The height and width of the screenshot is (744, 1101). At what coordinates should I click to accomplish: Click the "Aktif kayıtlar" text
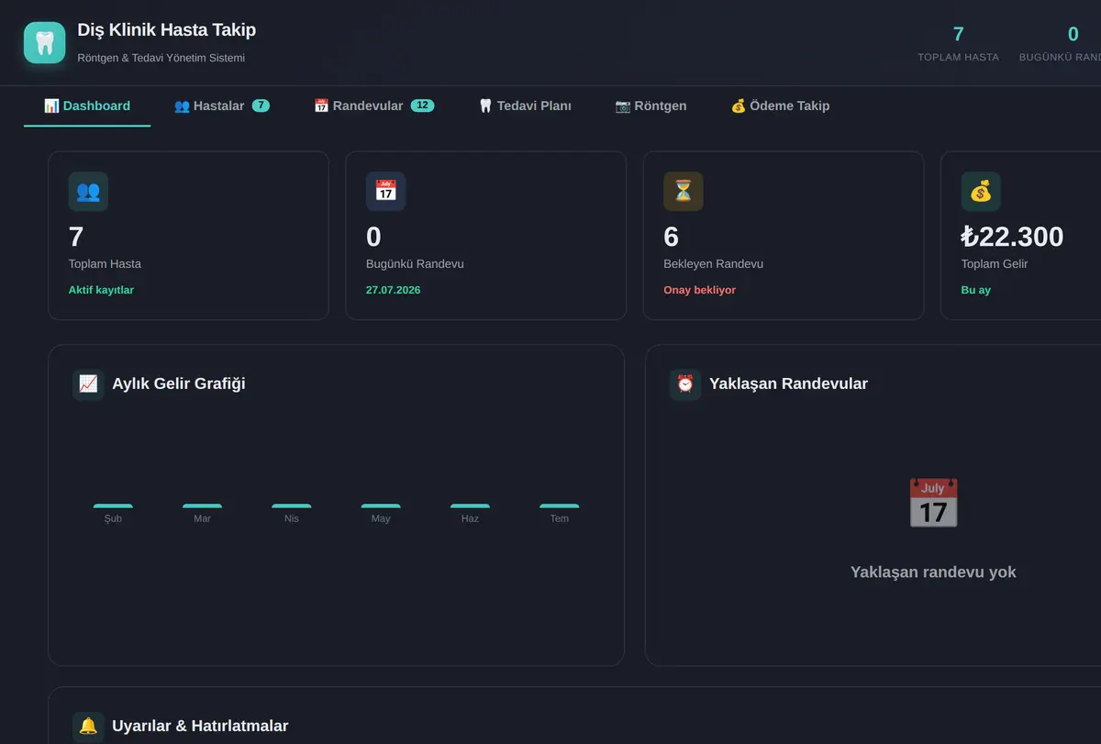coord(101,290)
